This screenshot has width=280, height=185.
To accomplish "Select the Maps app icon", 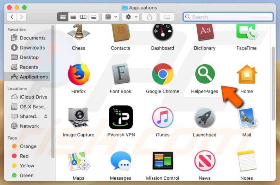I will click(x=79, y=161).
